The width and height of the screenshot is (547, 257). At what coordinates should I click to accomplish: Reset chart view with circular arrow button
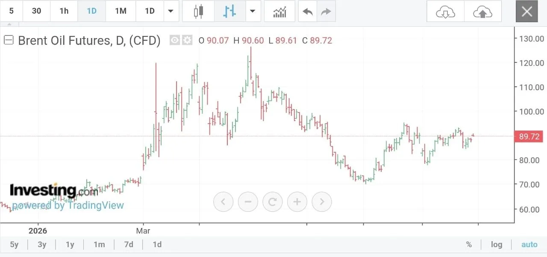click(273, 201)
